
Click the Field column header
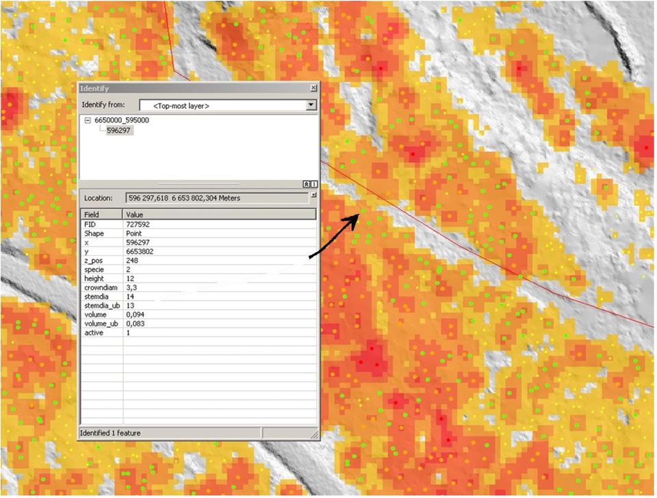[x=102, y=214]
